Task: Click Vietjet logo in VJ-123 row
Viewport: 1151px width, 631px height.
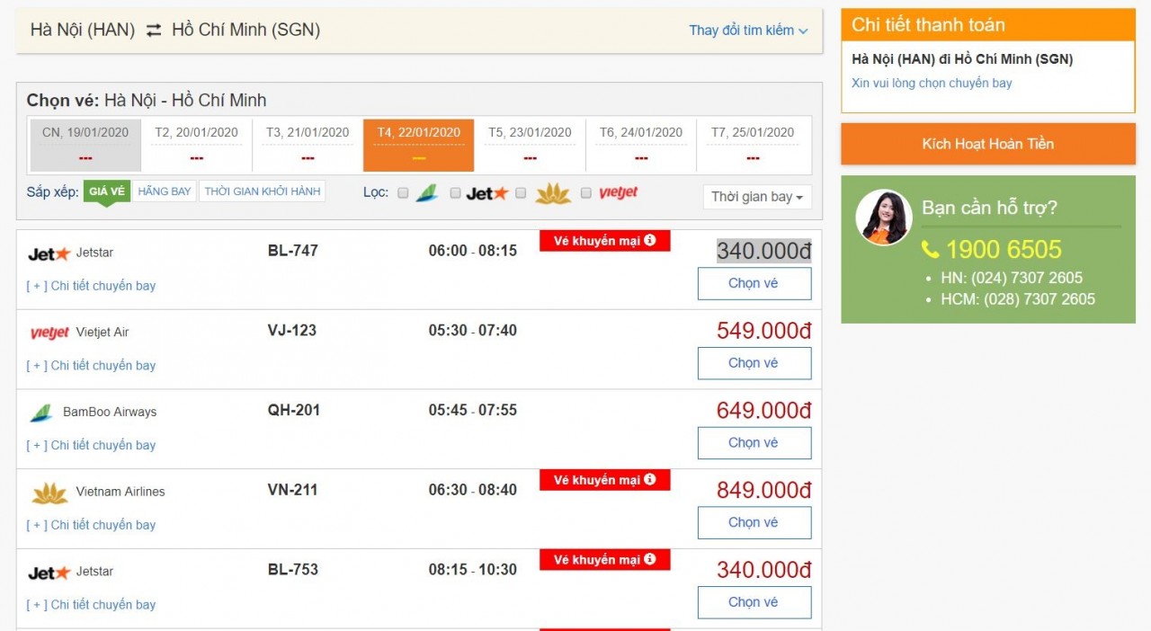Action: point(49,333)
